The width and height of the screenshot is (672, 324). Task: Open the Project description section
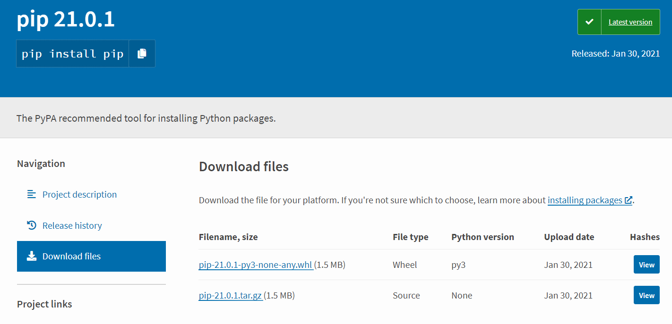pyautogui.click(x=79, y=194)
